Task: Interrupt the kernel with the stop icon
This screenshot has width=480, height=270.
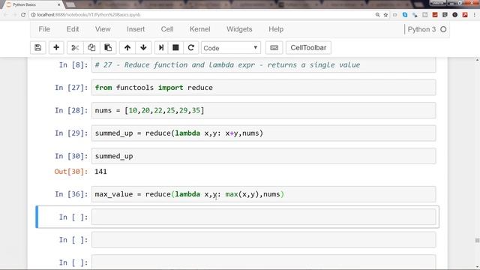Action: 175,48
